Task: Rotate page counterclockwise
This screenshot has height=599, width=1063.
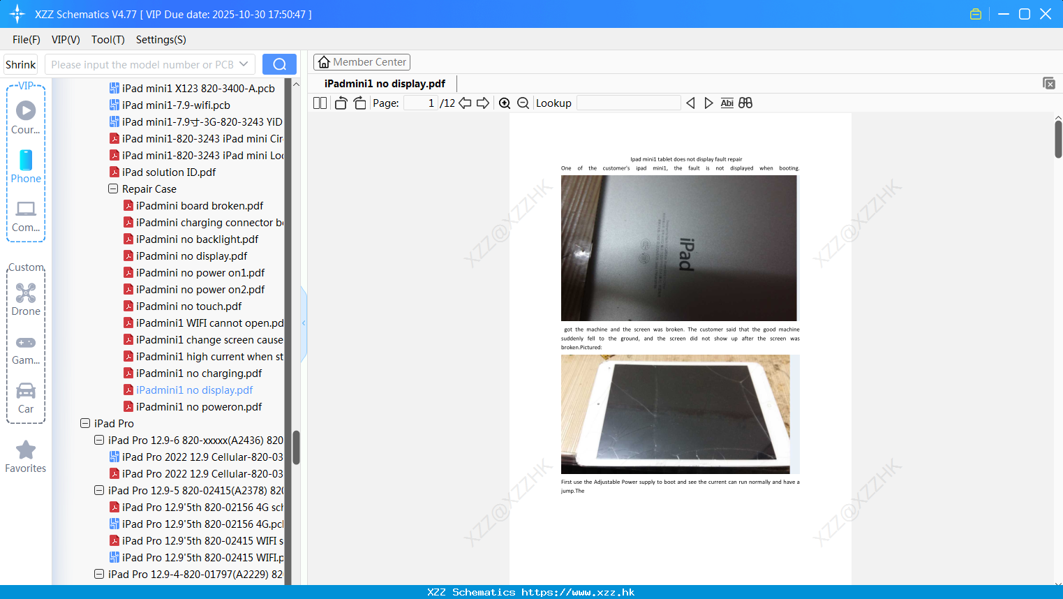Action: pos(341,103)
